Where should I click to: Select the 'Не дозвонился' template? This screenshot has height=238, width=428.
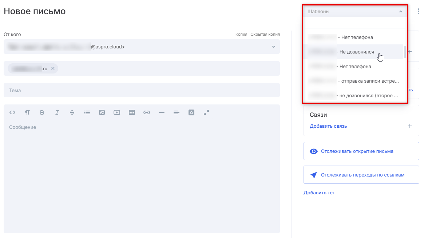click(x=356, y=52)
